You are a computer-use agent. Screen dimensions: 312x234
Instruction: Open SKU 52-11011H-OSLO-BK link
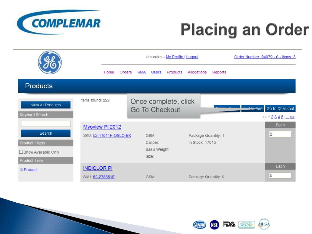tap(112, 136)
